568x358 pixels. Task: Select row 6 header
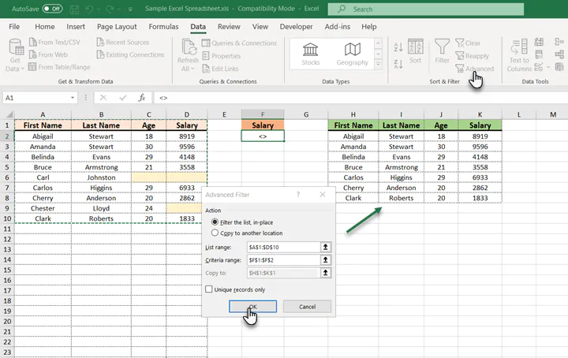tap(7, 177)
